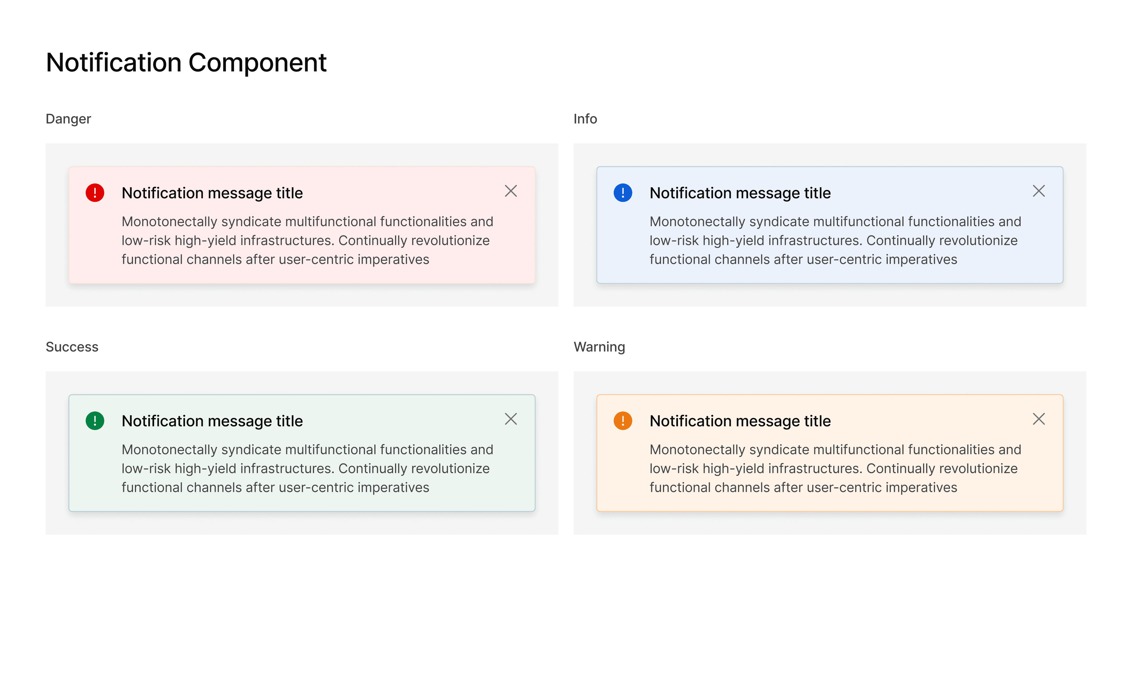1132x695 pixels.
Task: Click the Success notification message title
Action: [x=212, y=421]
